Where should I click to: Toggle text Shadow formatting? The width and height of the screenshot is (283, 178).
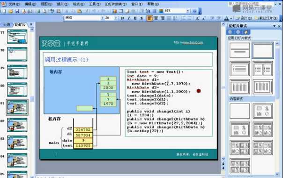coord(141,18)
